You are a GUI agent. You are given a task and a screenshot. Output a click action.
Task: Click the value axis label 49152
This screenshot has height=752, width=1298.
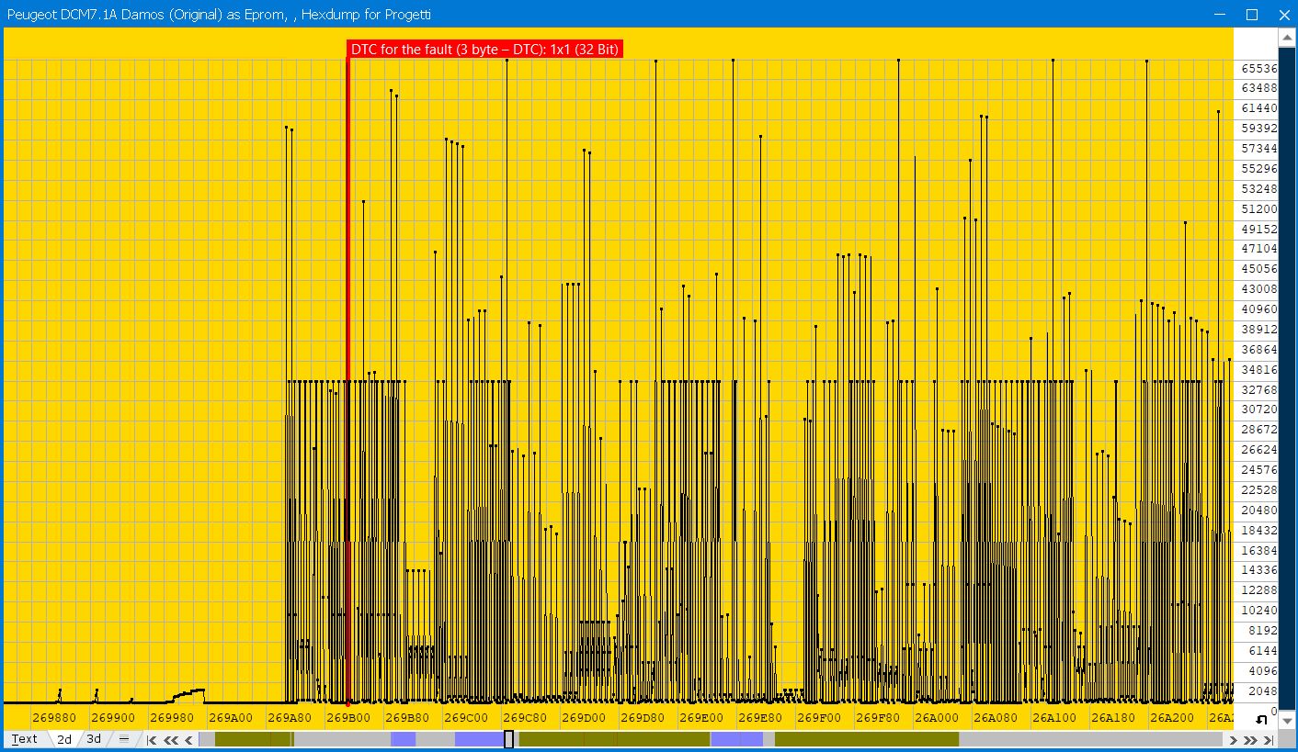point(1258,230)
